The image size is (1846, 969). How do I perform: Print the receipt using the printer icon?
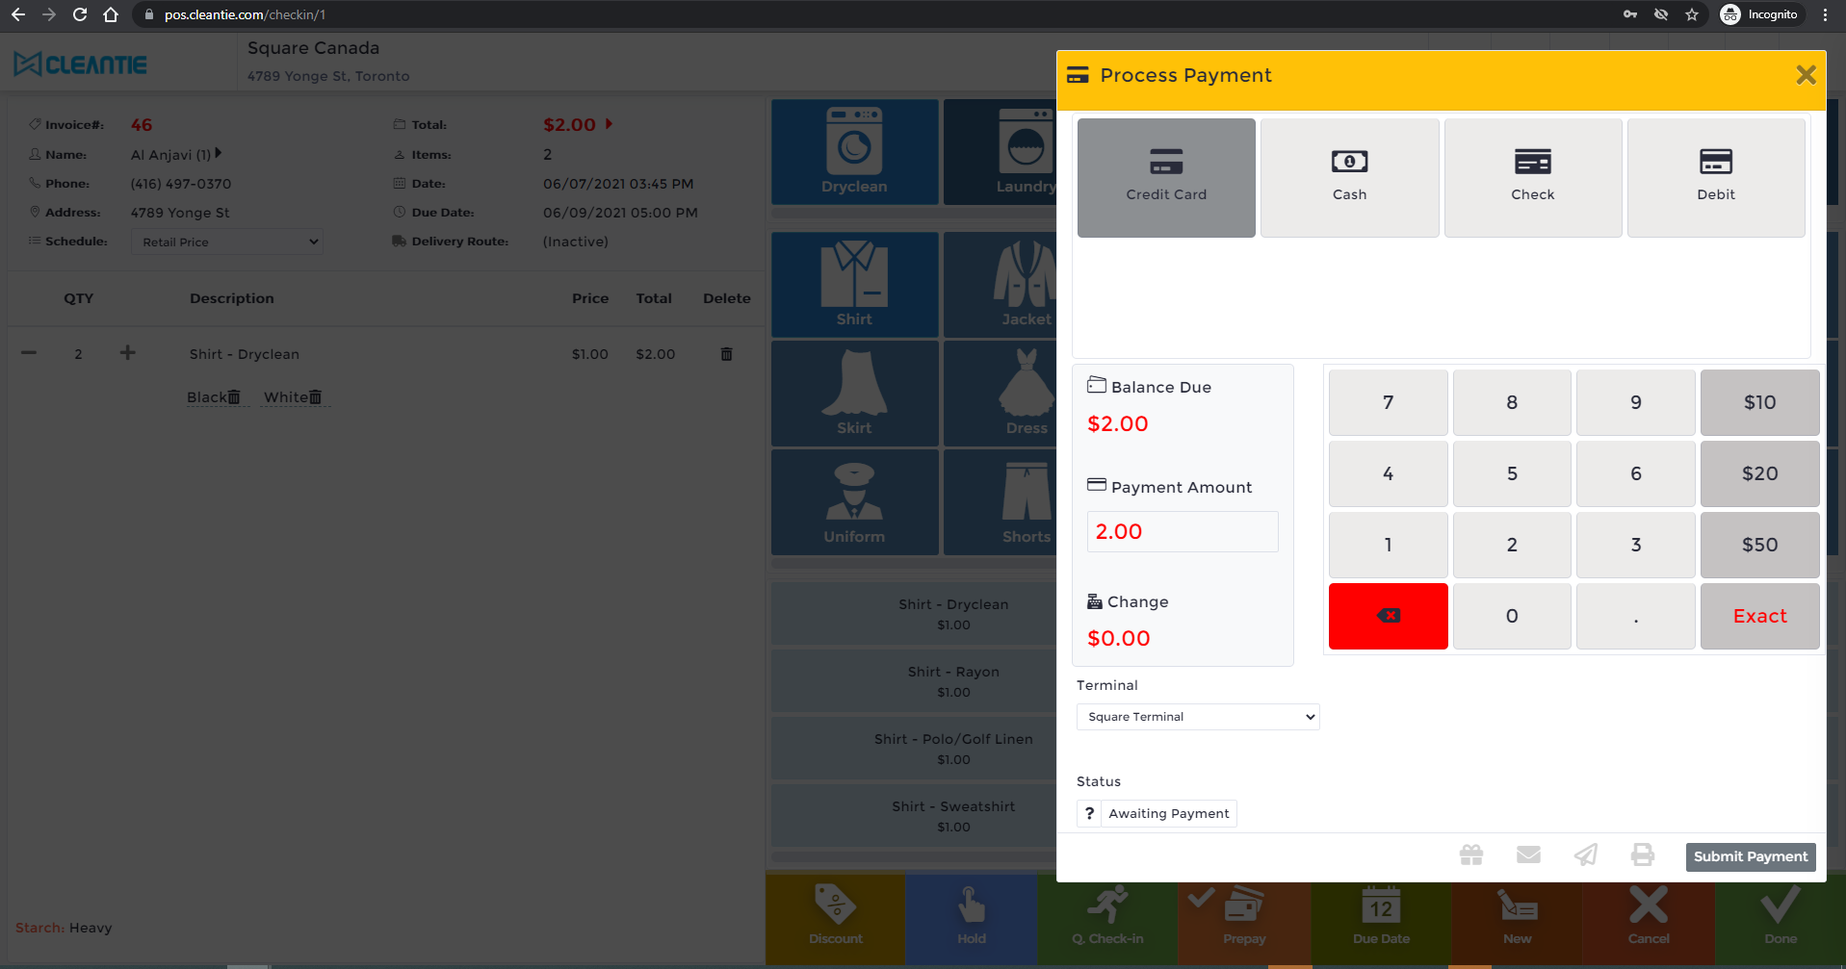(1643, 854)
